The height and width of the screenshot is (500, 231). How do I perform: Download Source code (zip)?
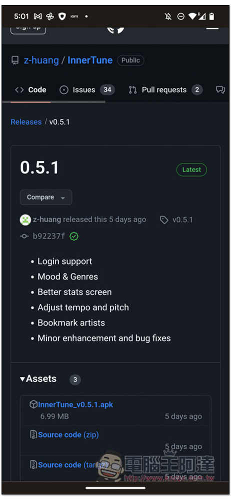[x=68, y=434]
